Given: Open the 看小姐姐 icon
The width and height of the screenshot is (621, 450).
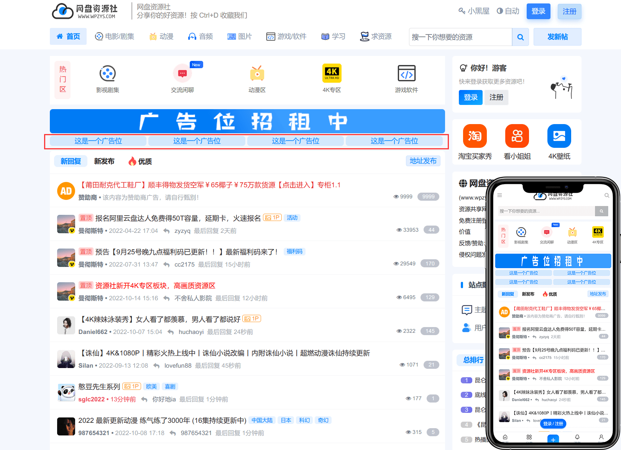Looking at the screenshot, I should point(517,136).
